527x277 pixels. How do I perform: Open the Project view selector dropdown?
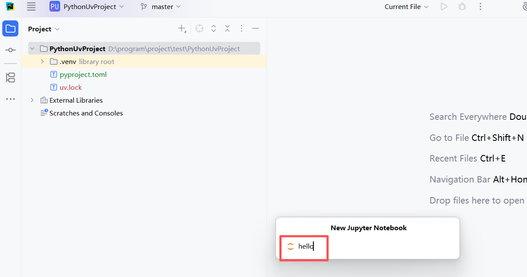coord(44,29)
